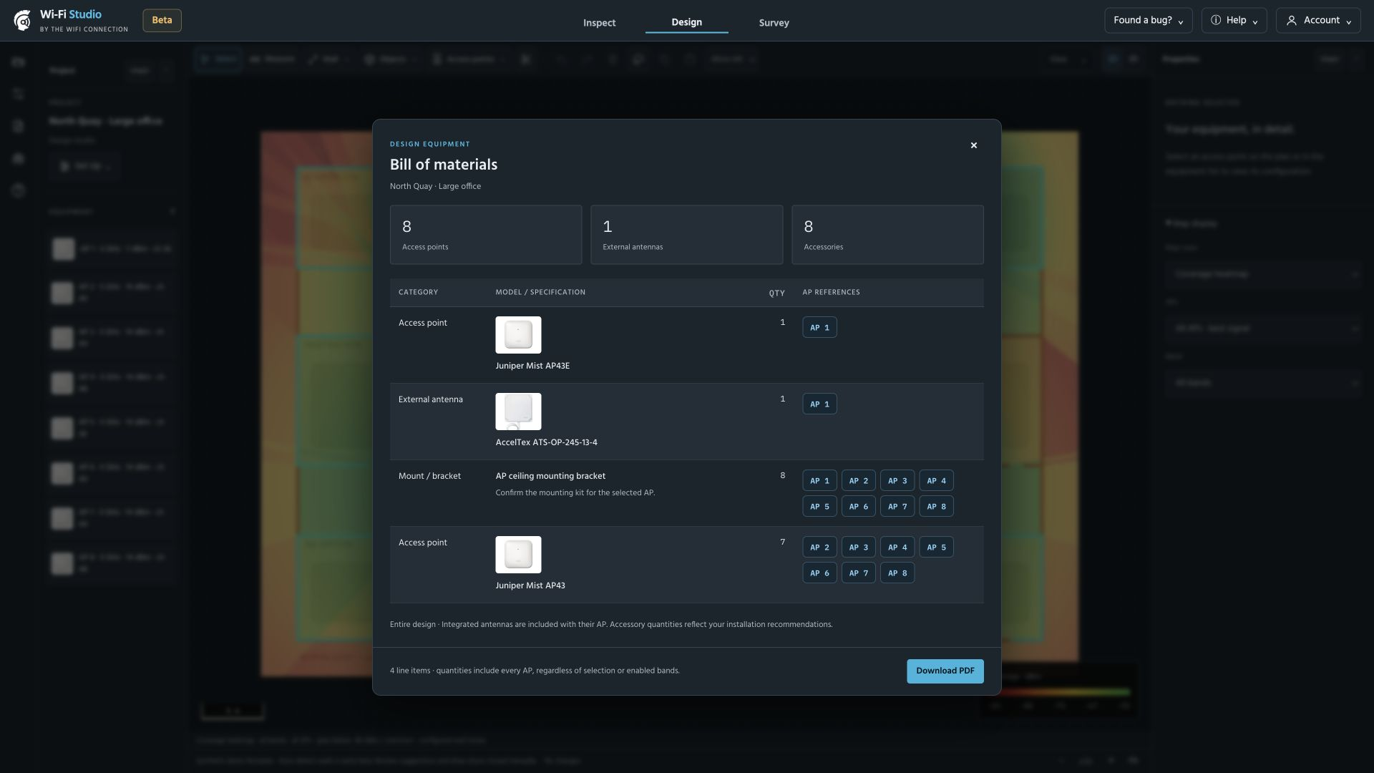Click the help circle icon in Help button
1374x773 pixels.
coord(1215,20)
